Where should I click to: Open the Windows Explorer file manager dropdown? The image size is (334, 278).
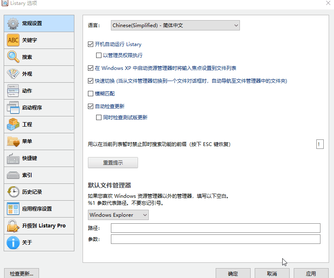[118, 215]
